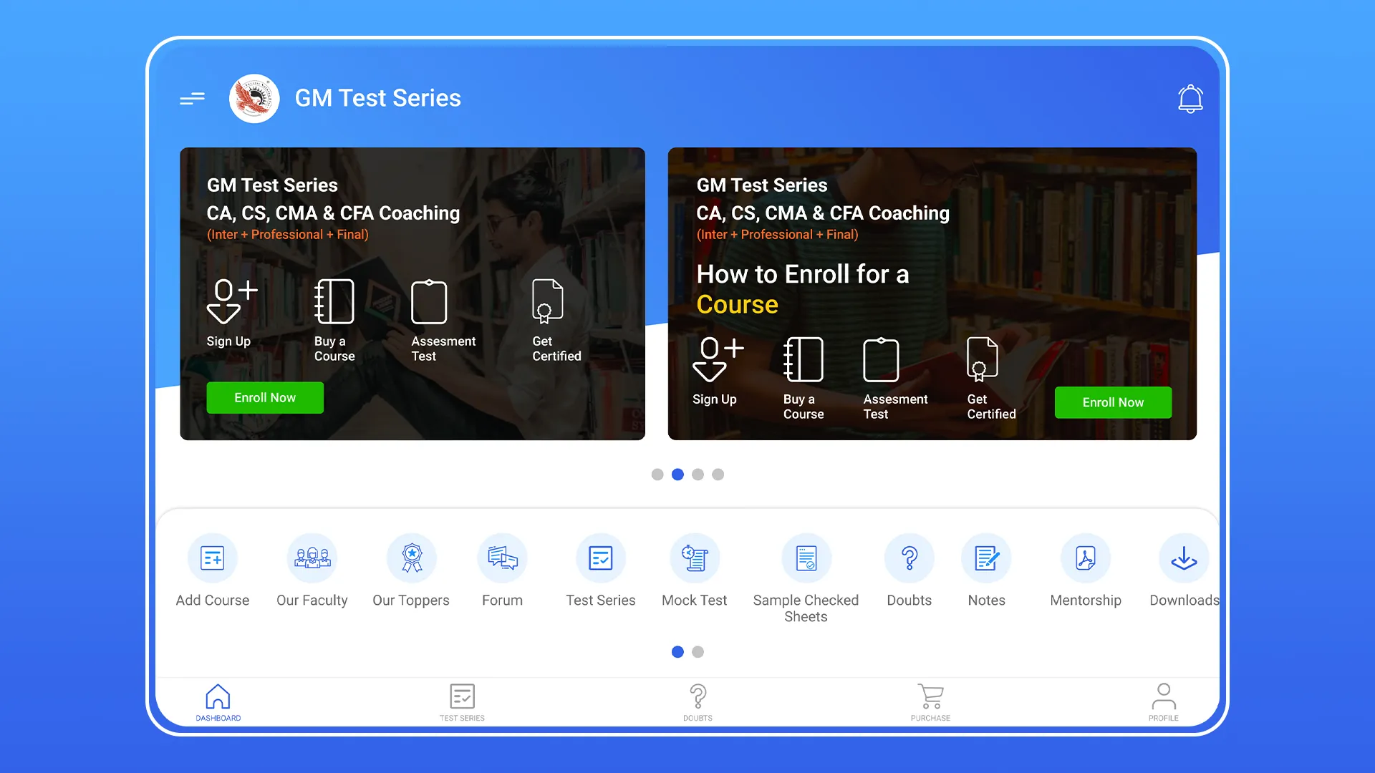Viewport: 1375px width, 773px height.
Task: Switch to the Profile tab
Action: (x=1164, y=702)
